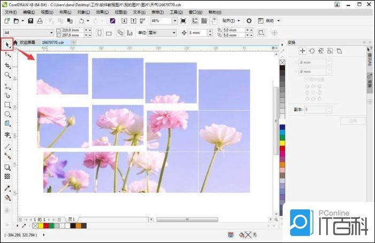The width and height of the screenshot is (375, 243).
Task: Click the Apply button in transform panel
Action: point(353,121)
